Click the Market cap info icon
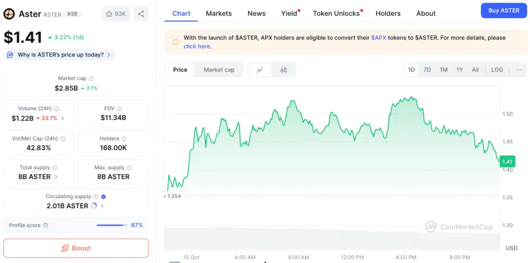Viewport: 530px width, 263px height. [x=91, y=79]
